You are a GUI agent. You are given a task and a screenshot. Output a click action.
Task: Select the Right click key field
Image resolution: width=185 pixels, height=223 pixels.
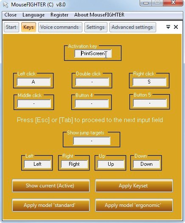(149, 82)
